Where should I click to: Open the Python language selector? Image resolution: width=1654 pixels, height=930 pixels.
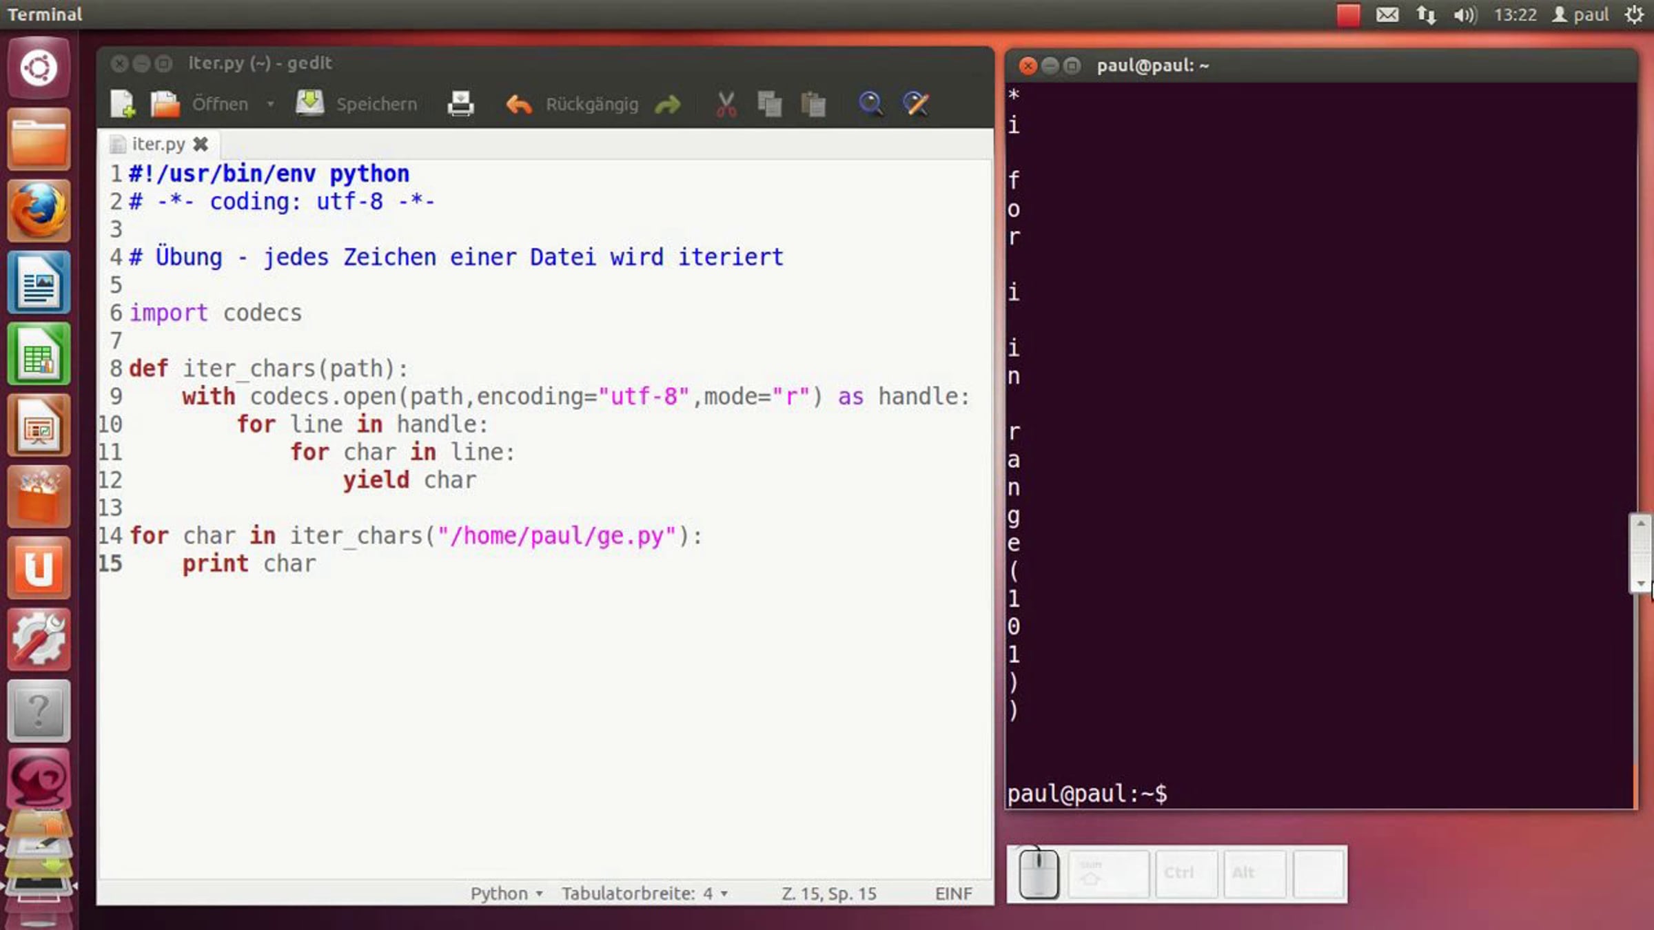pyautogui.click(x=506, y=893)
